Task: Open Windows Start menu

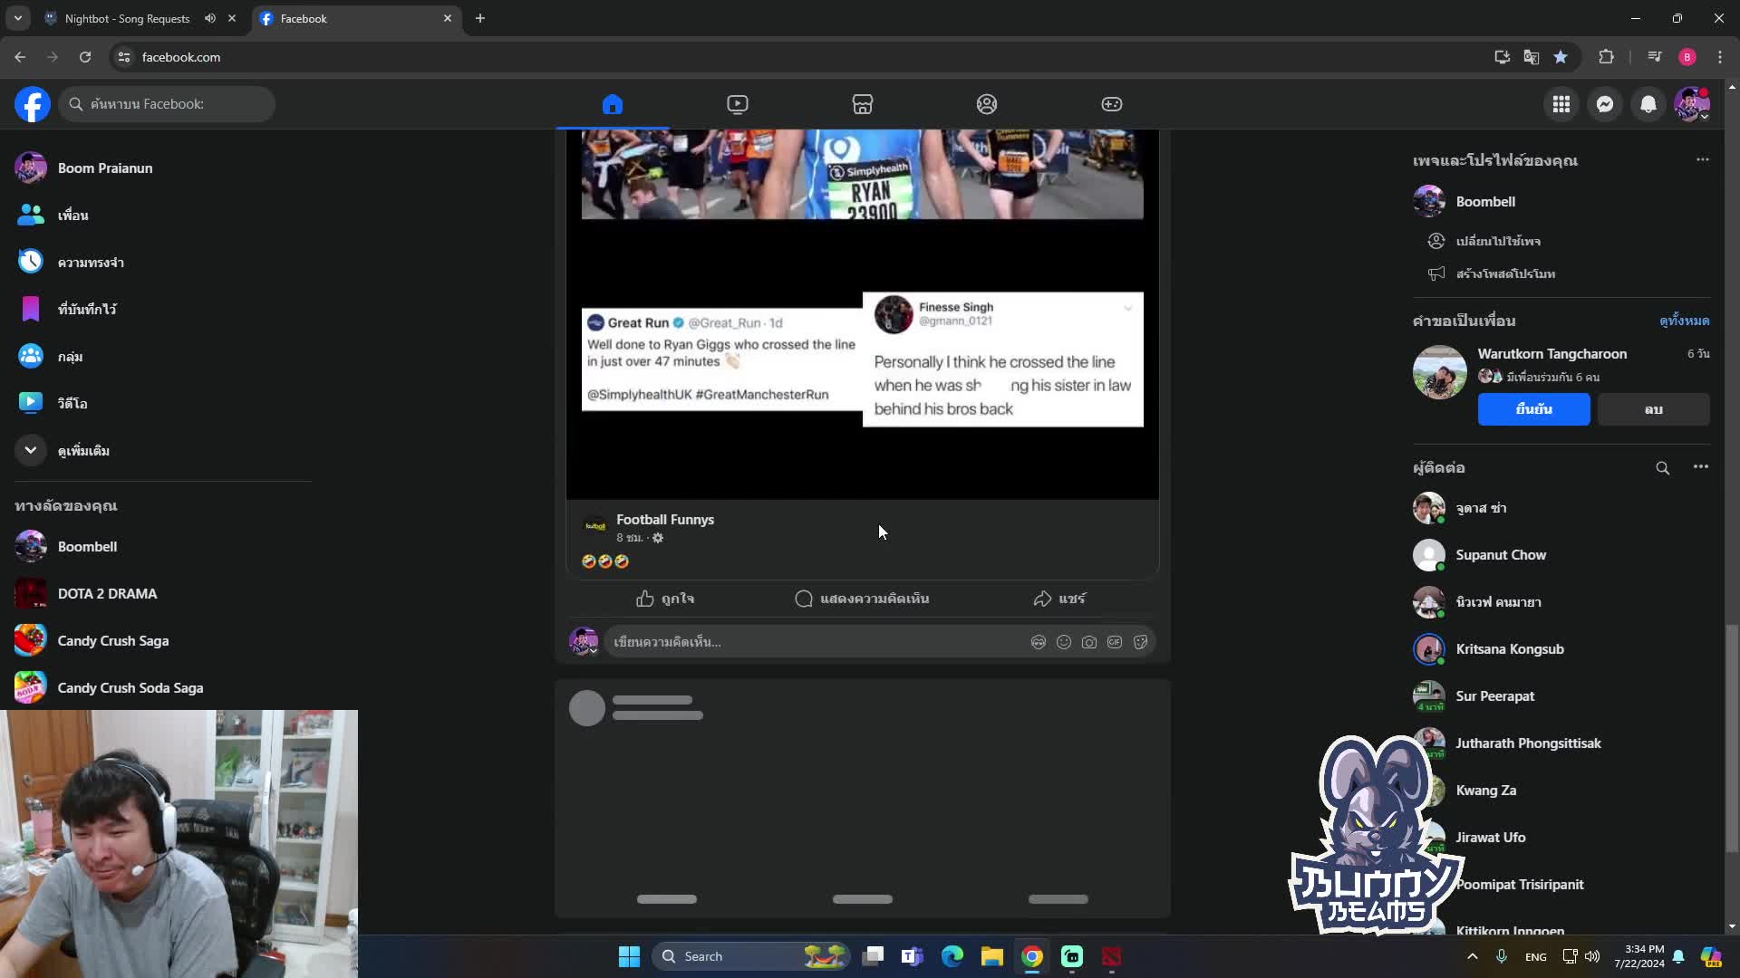Action: pos(629,956)
